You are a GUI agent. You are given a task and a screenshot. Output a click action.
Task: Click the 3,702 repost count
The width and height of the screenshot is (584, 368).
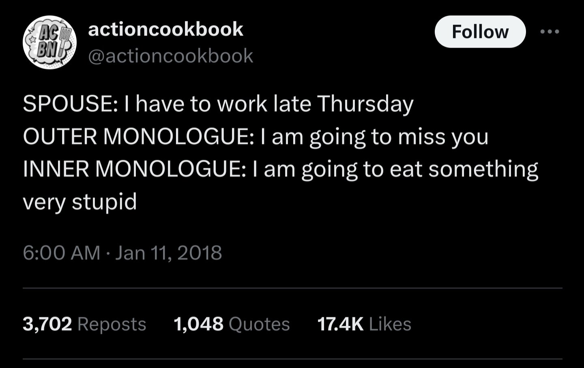click(x=47, y=324)
